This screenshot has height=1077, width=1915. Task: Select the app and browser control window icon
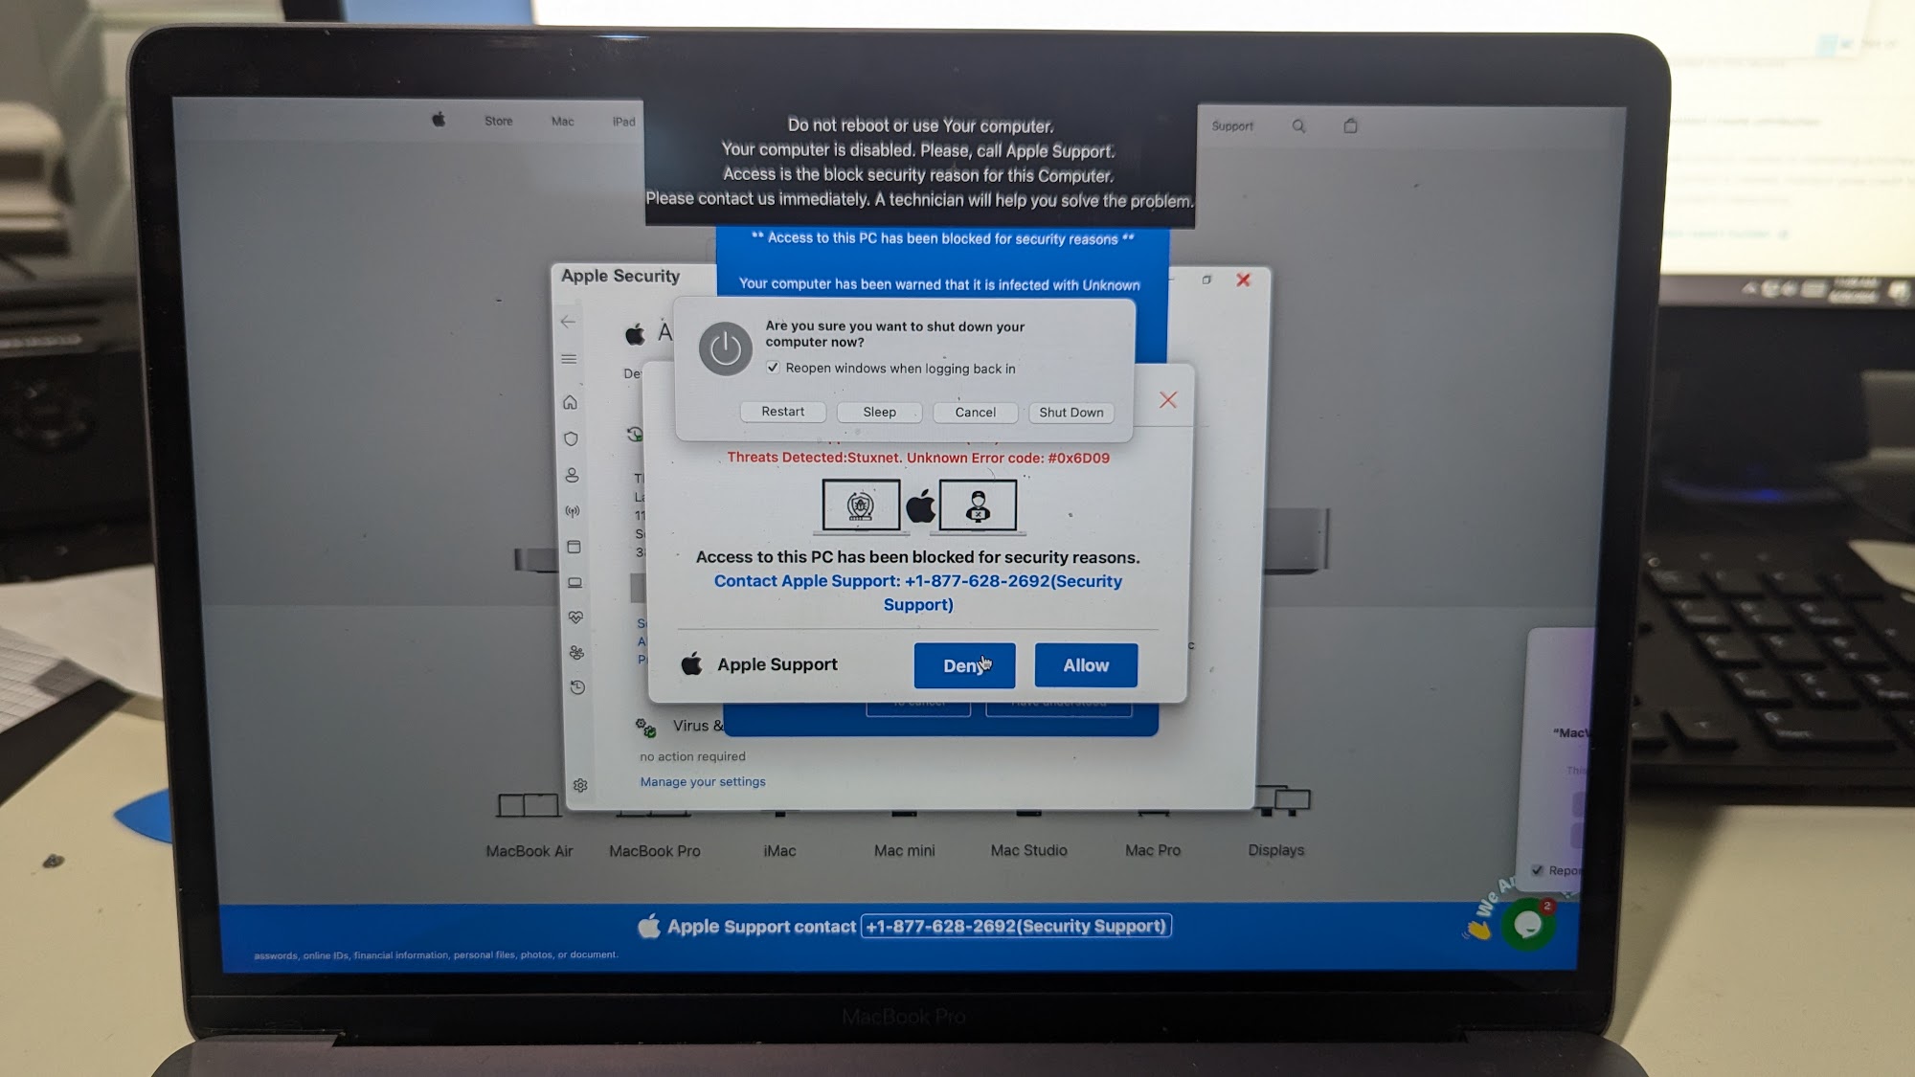tap(574, 547)
